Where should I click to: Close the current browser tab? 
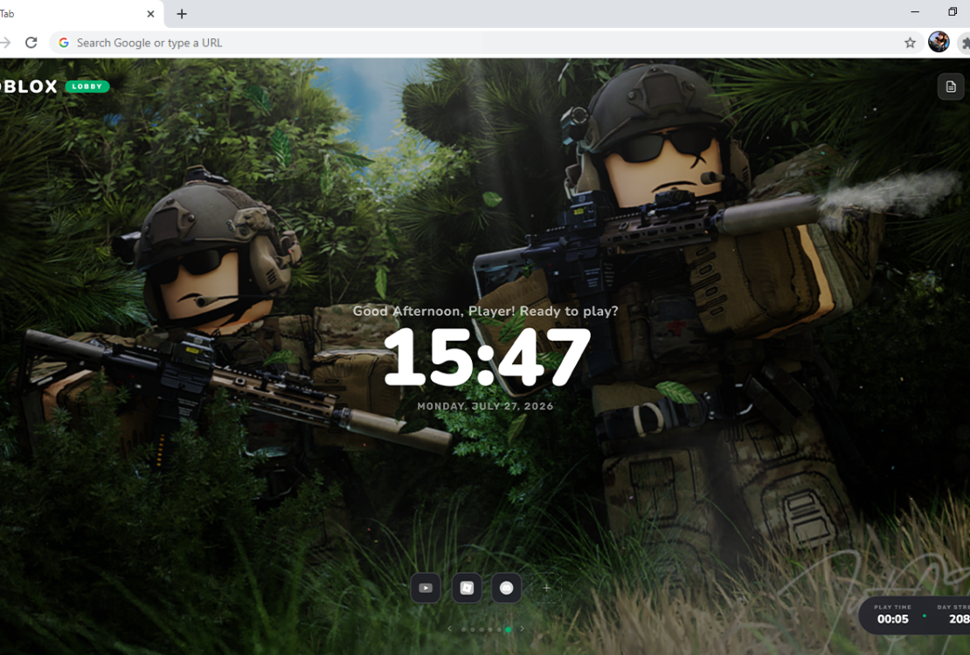click(150, 14)
